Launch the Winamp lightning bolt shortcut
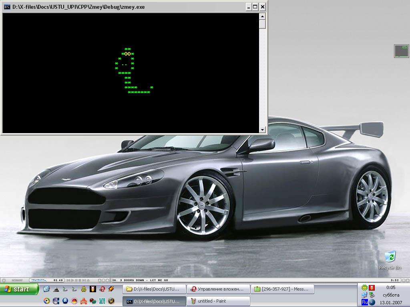The height and width of the screenshot is (307, 410). [x=111, y=289]
